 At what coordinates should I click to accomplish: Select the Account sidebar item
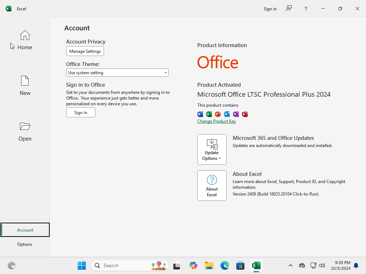tap(25, 230)
